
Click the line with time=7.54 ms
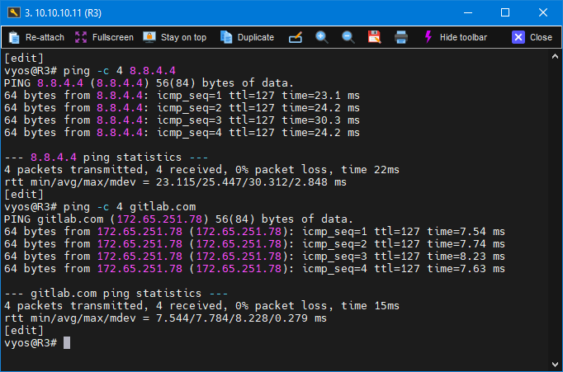click(x=254, y=232)
